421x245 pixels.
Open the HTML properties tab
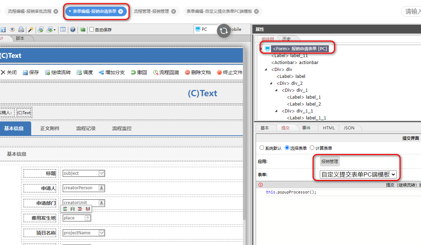pos(329,128)
